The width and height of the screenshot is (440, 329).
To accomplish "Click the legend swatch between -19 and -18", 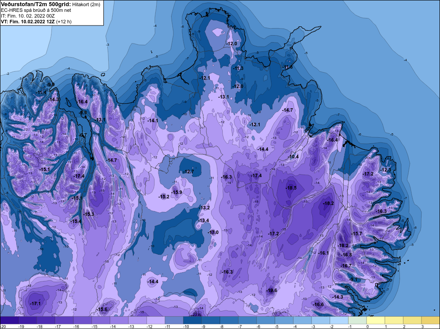I will pyautogui.click(x=27, y=320).
